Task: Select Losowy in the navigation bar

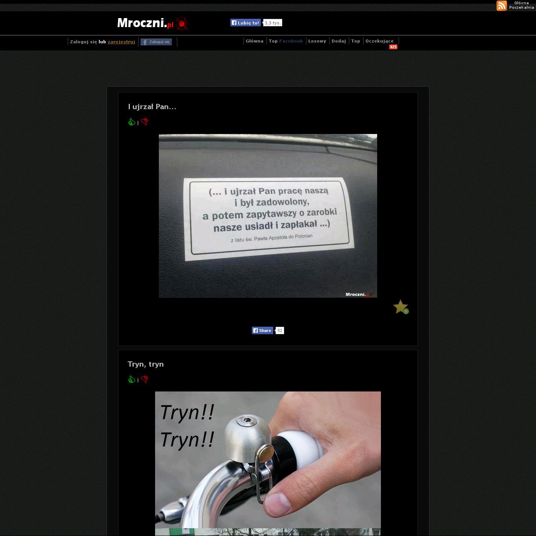Action: [317, 41]
